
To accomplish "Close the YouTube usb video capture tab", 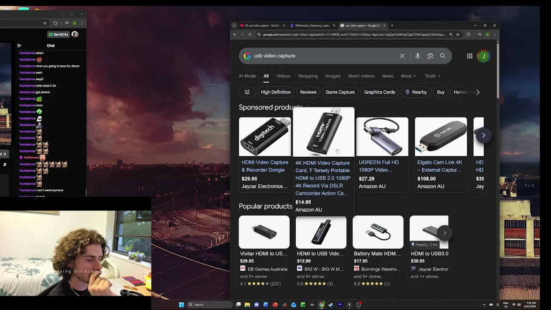I will [x=284, y=25].
